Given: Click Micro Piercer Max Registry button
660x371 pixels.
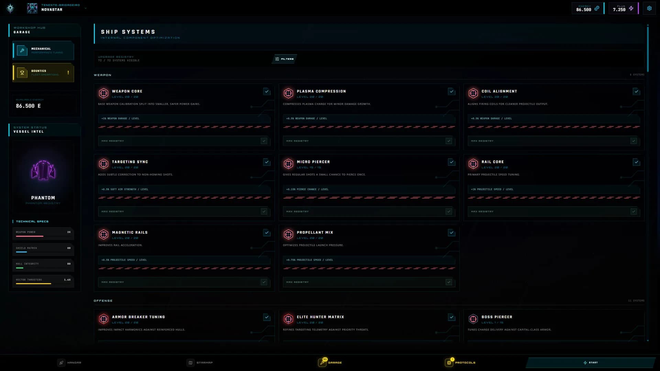Looking at the screenshot, I should [369, 212].
